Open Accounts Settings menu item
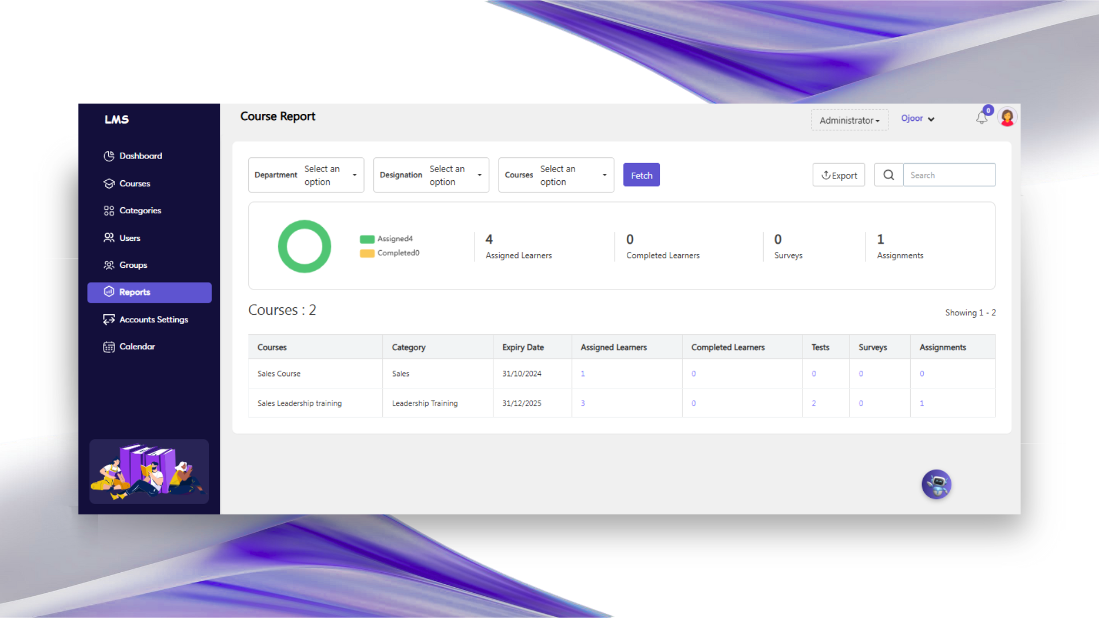Screen dimensions: 1099x618 coord(153,319)
